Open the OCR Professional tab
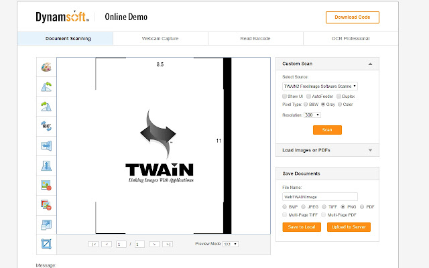 click(x=351, y=39)
